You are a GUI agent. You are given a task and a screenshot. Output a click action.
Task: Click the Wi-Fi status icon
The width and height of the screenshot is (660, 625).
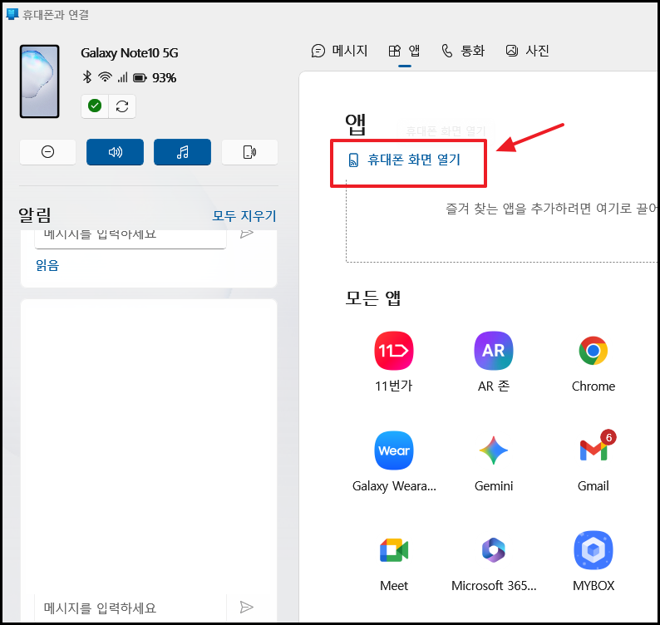[105, 77]
